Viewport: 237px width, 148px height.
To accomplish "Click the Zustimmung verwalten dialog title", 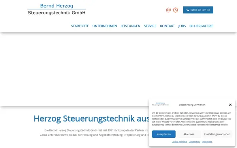I will (192, 105).
